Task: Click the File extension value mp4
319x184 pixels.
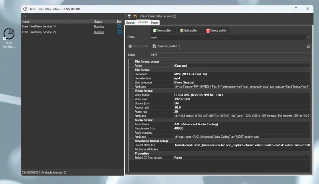Action: click(x=177, y=78)
